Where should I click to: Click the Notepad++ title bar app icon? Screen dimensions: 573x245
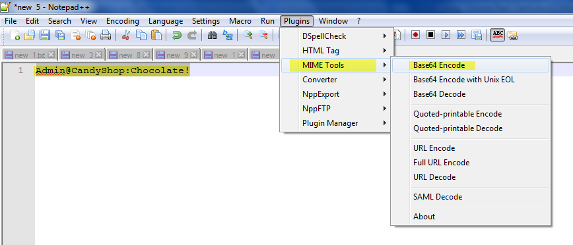pyautogui.click(x=5, y=7)
